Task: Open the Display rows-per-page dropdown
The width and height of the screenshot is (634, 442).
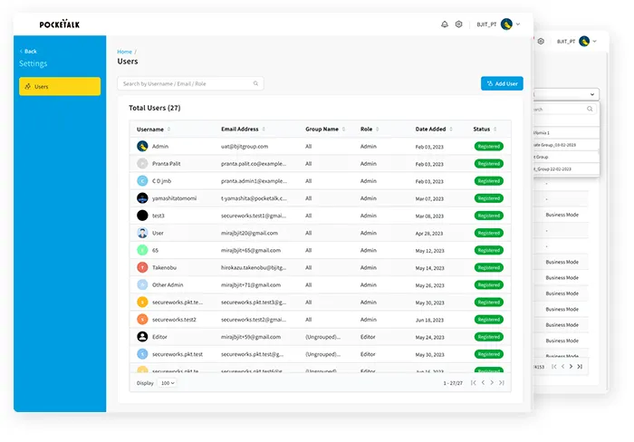Action: [x=167, y=383]
